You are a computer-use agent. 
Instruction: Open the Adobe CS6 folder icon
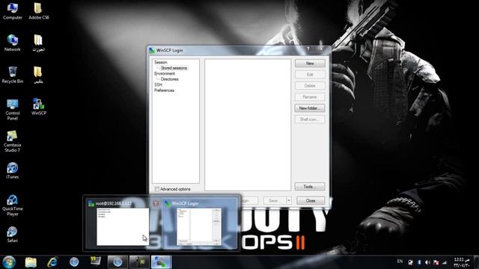(39, 11)
